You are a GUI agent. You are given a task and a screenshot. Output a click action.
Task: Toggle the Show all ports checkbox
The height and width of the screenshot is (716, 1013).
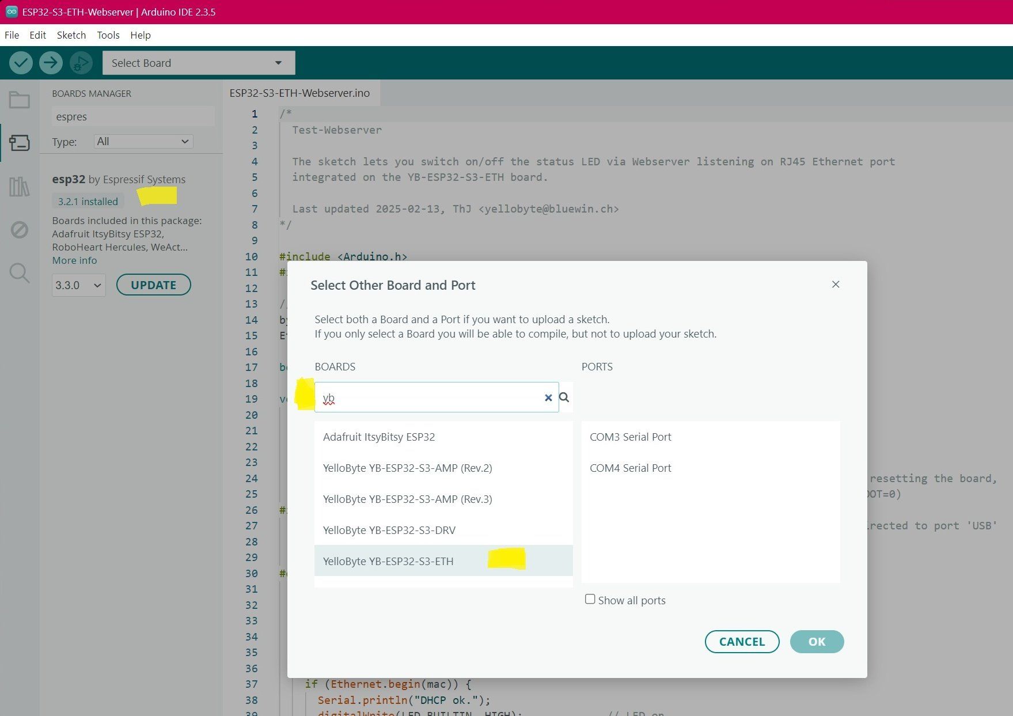[590, 600]
